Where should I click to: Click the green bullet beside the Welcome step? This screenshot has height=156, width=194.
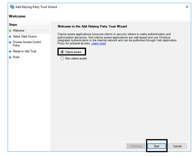click(10, 31)
